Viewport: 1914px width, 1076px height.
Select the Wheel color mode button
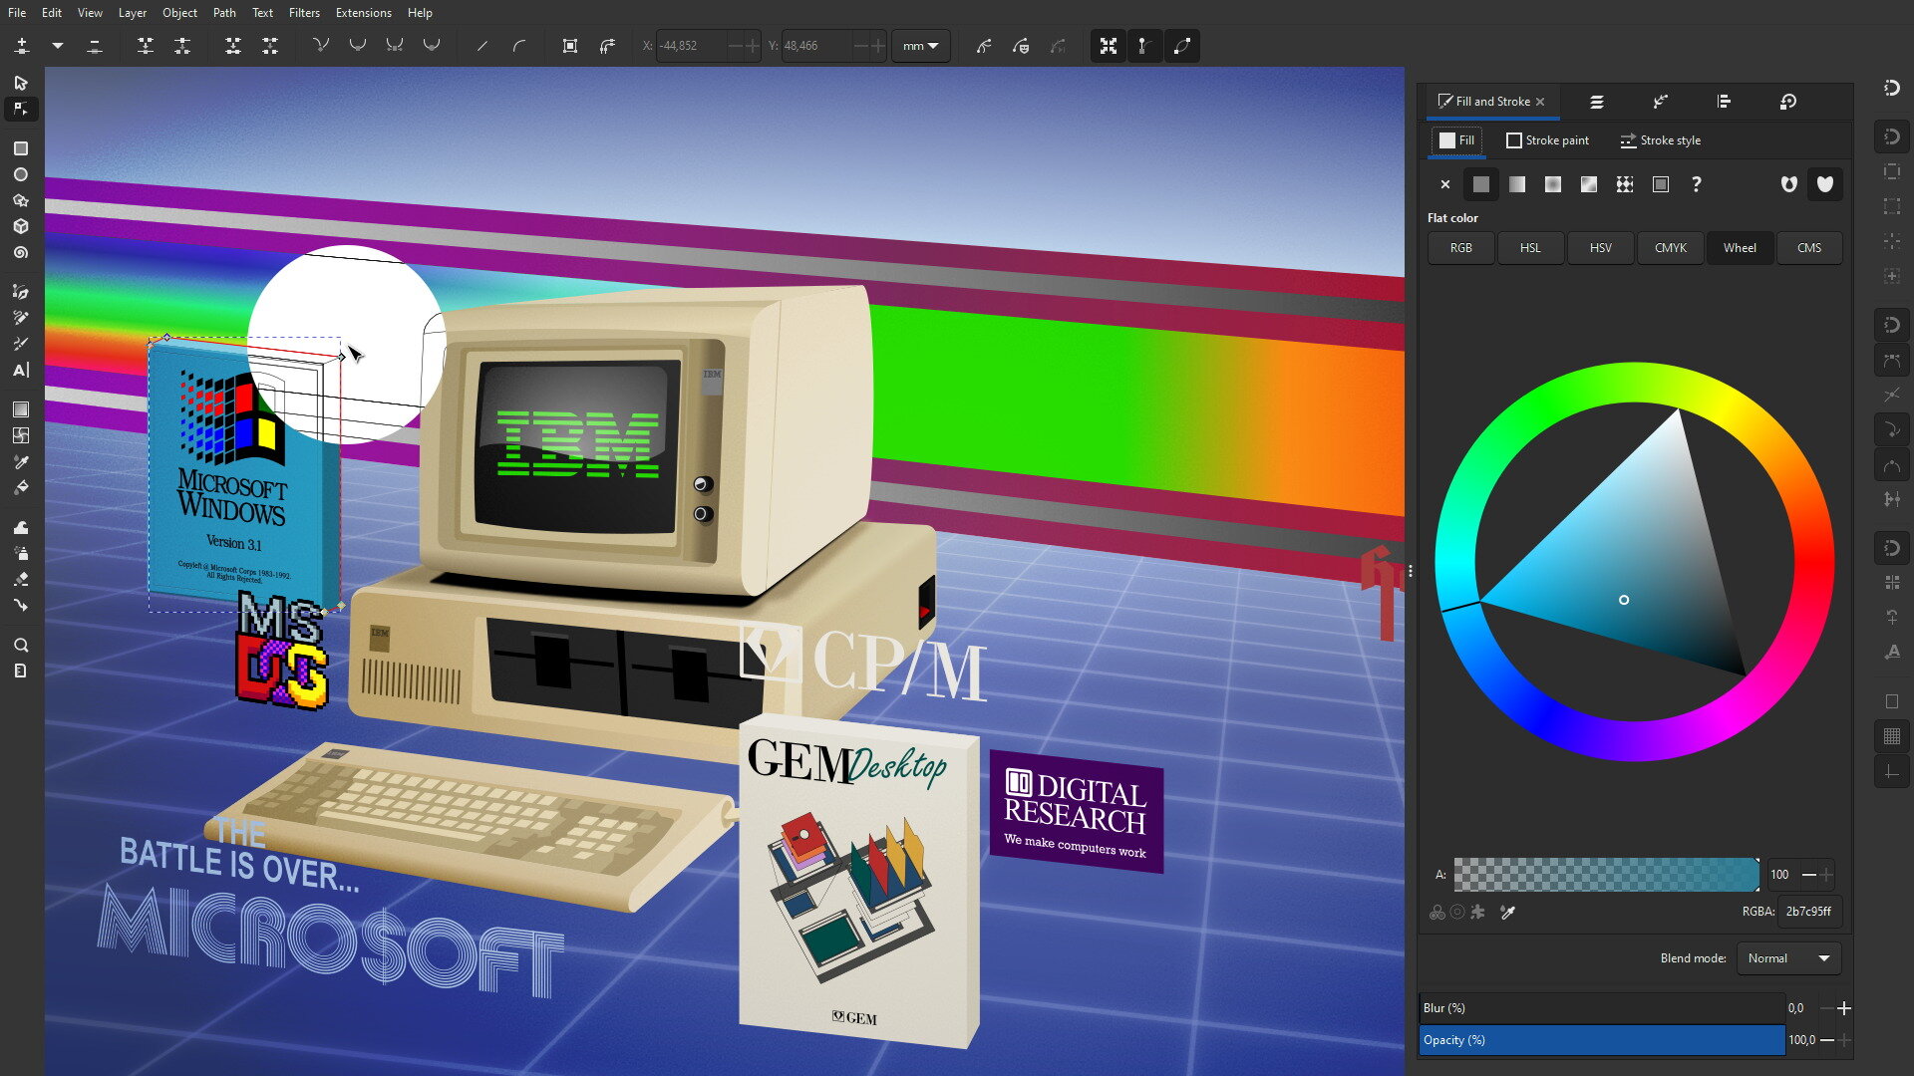pyautogui.click(x=1740, y=248)
